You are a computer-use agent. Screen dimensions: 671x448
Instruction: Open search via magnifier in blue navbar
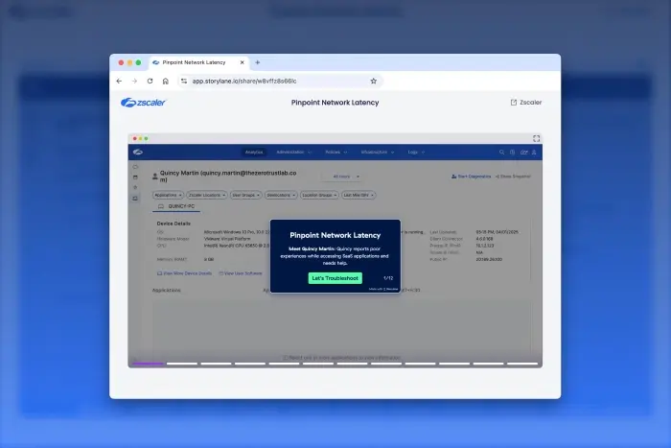point(501,152)
